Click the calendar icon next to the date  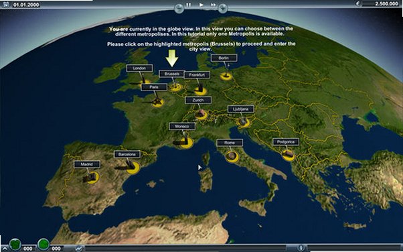point(6,5)
